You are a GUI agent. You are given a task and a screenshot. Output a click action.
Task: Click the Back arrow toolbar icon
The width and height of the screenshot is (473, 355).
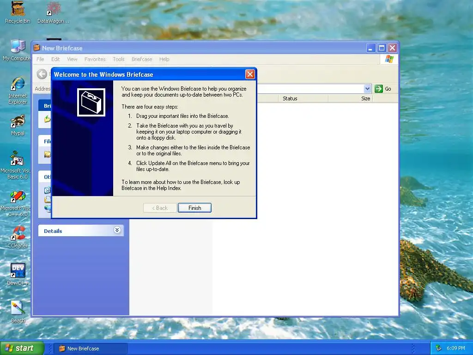click(42, 74)
